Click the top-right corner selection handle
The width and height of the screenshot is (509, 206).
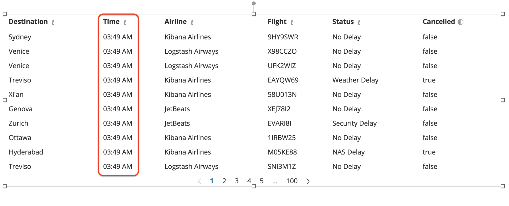coord(503,14)
